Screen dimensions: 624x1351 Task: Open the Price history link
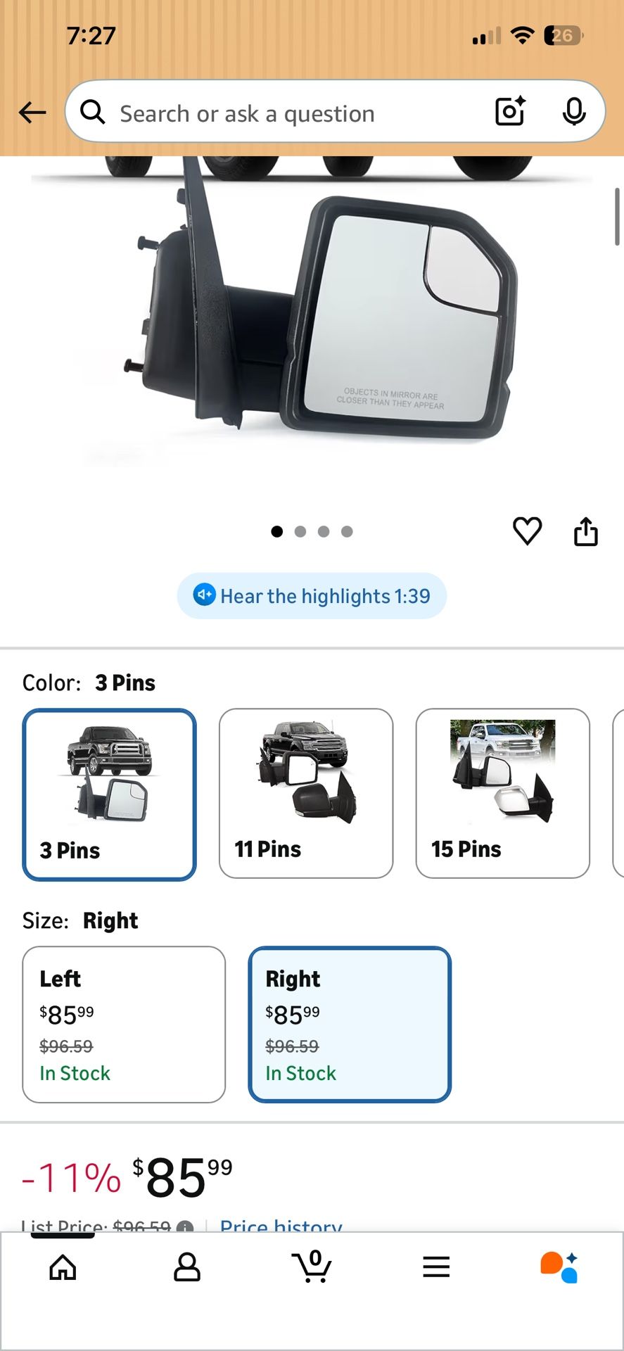281,1225
